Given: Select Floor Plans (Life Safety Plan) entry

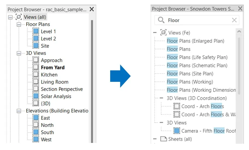Looking at the screenshot, I should point(197,57).
